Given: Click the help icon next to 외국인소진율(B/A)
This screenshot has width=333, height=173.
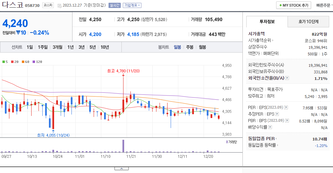Looking at the screenshot, I should tap(287, 78).
